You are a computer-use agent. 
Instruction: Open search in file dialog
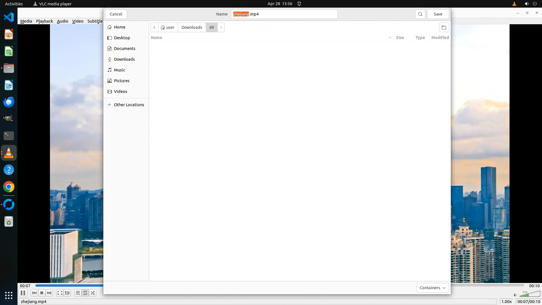420,14
